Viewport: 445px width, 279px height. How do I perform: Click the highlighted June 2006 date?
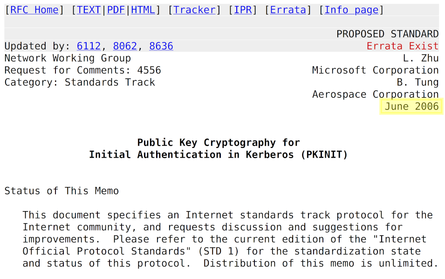coord(411,106)
